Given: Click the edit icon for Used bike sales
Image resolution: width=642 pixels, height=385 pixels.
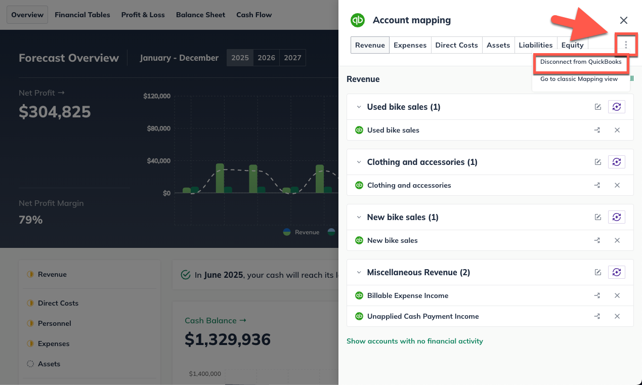Looking at the screenshot, I should point(597,107).
